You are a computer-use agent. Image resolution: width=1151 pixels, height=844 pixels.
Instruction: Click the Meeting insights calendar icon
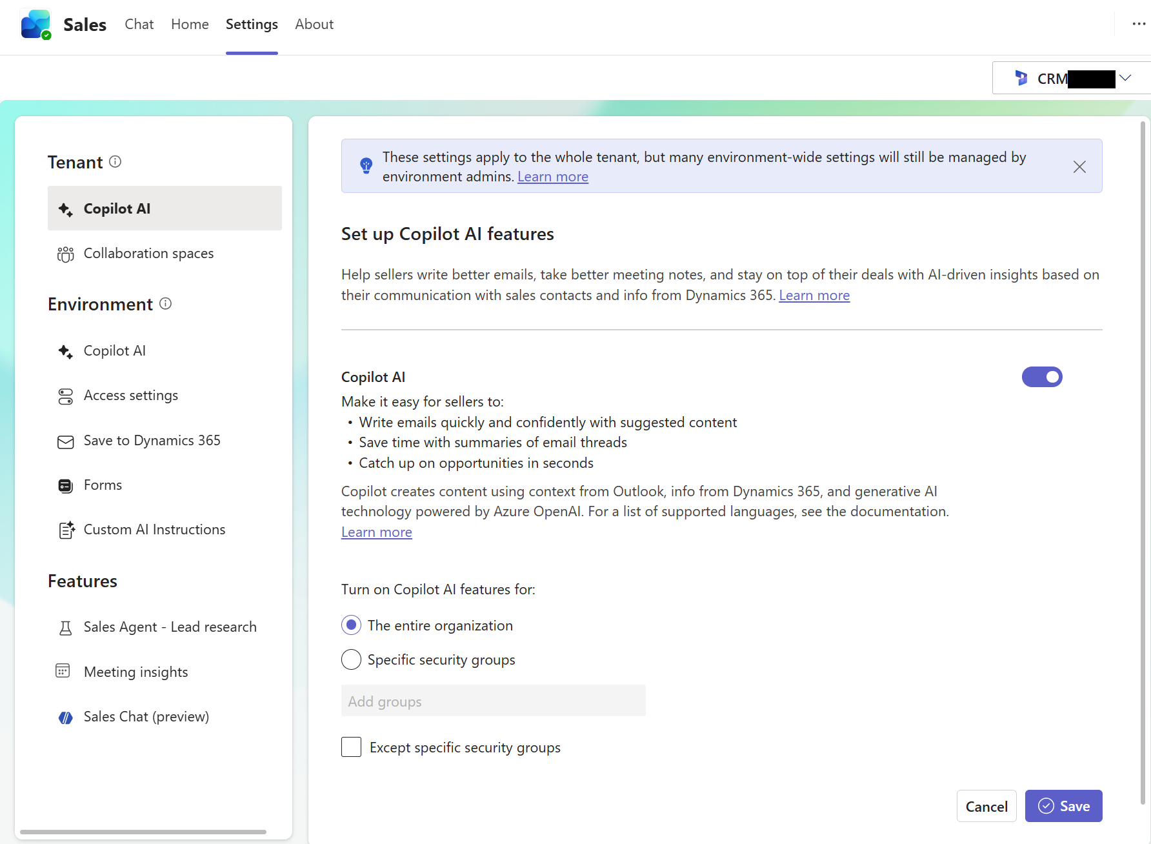[x=63, y=671]
